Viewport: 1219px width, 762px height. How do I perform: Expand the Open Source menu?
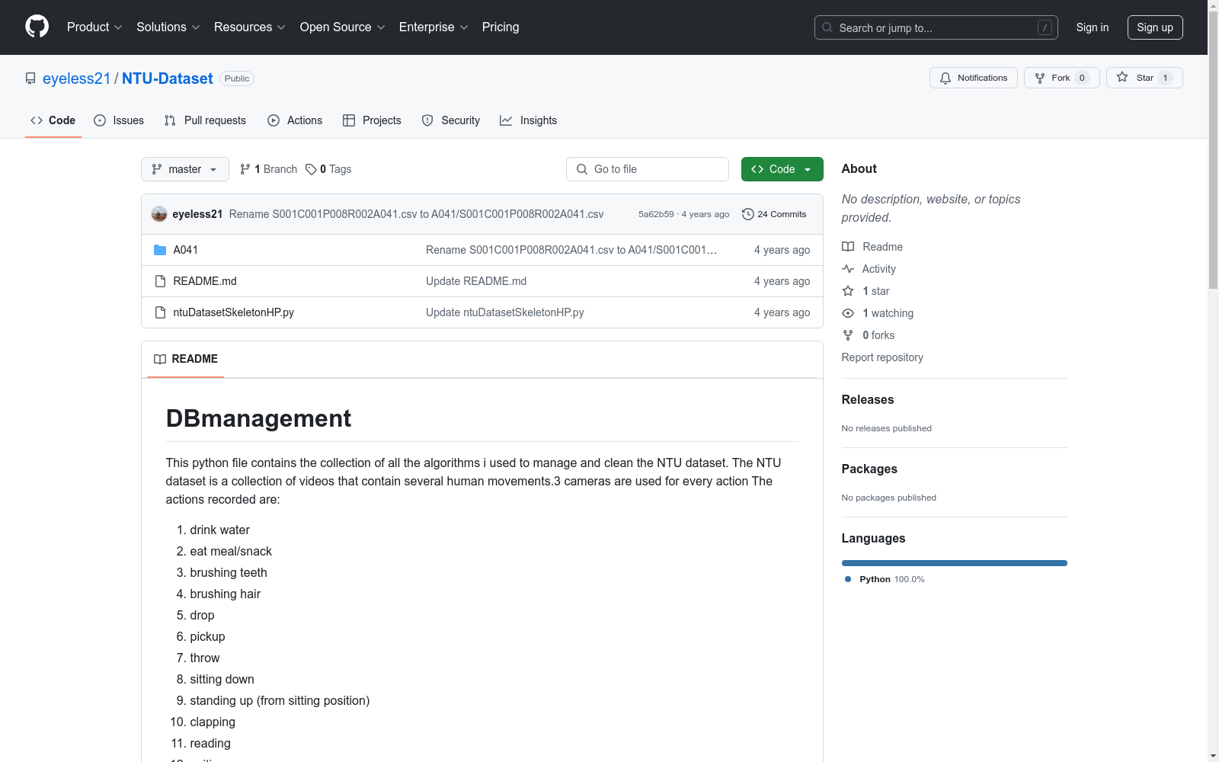pyautogui.click(x=343, y=27)
